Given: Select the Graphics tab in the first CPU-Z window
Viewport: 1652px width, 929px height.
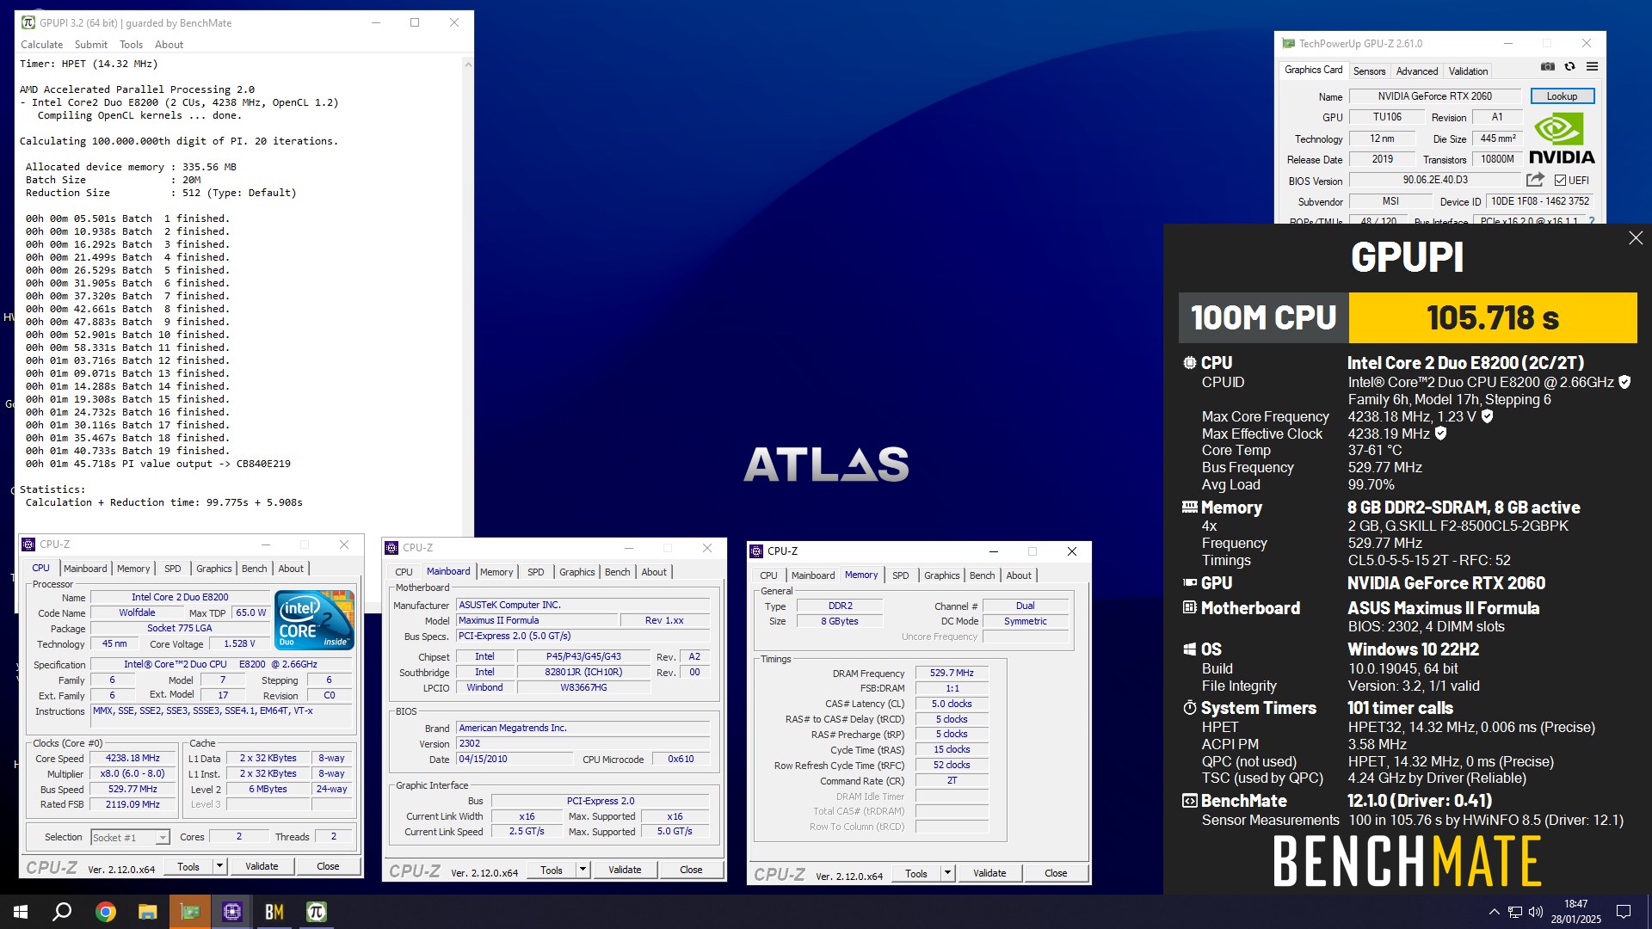Looking at the screenshot, I should click(x=213, y=569).
